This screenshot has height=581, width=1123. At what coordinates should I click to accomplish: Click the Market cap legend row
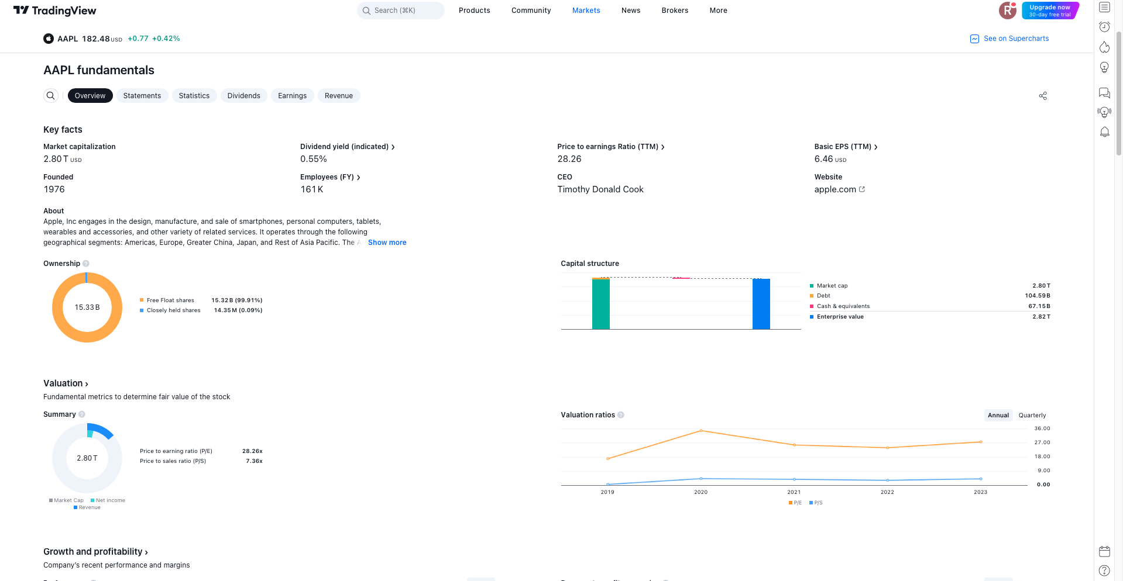(930, 286)
